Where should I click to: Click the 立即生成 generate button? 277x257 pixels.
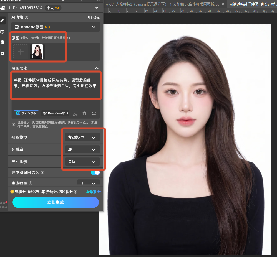point(56,202)
